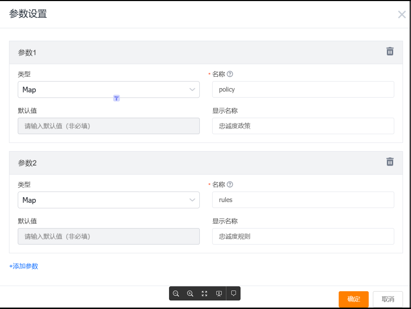Open help tooltip beside 参数1 名称

[230, 74]
